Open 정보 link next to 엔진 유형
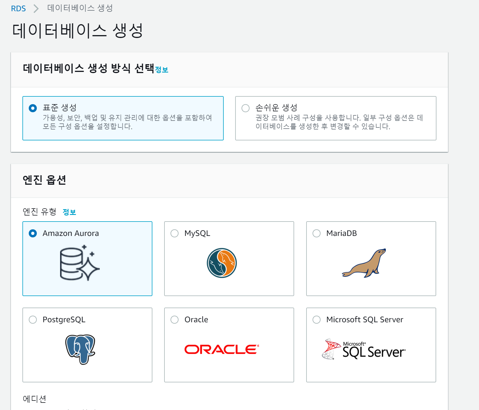Screen dimensions: 479x410 tap(69, 212)
